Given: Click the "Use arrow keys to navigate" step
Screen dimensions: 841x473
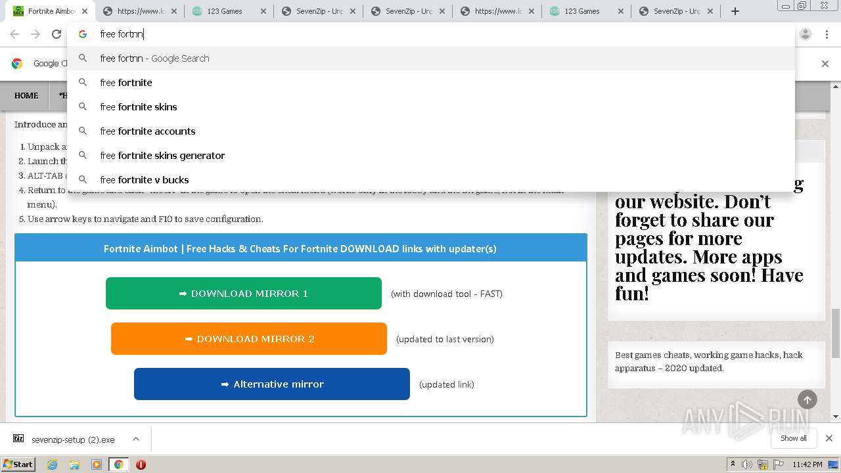Looking at the screenshot, I should coord(145,219).
